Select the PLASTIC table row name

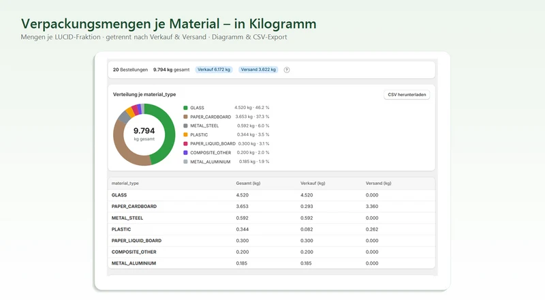(121, 229)
